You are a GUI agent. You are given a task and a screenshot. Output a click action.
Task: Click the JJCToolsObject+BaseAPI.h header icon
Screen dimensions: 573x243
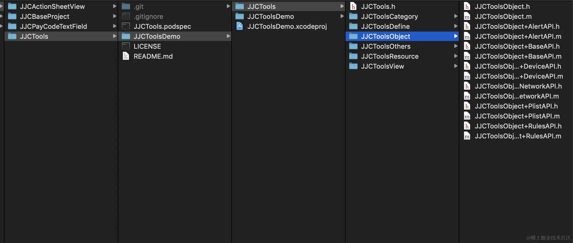pos(467,46)
